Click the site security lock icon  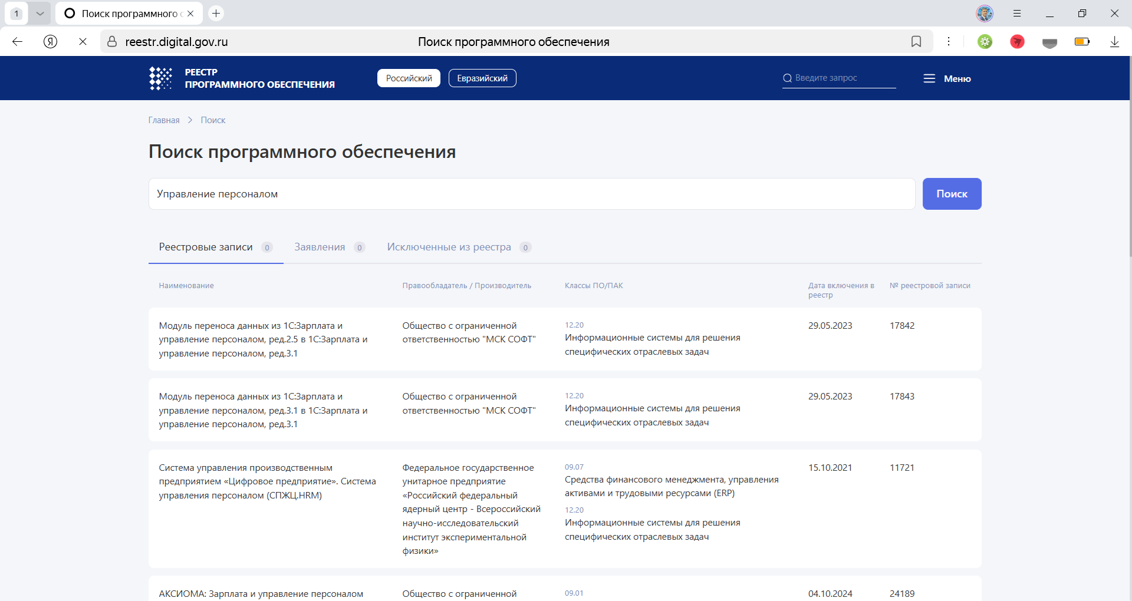point(112,41)
